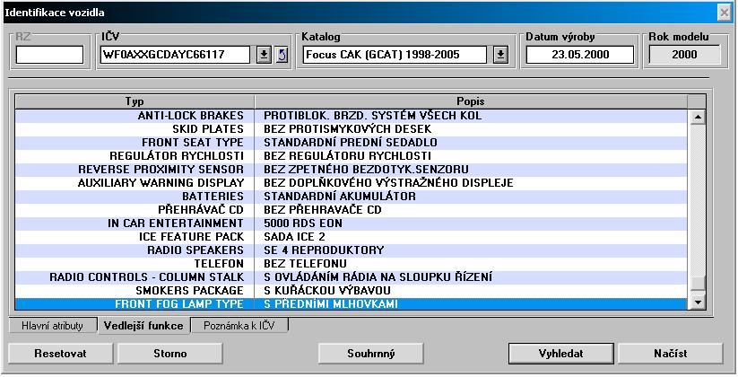Click the Storno button
The image size is (738, 377).
(x=164, y=354)
